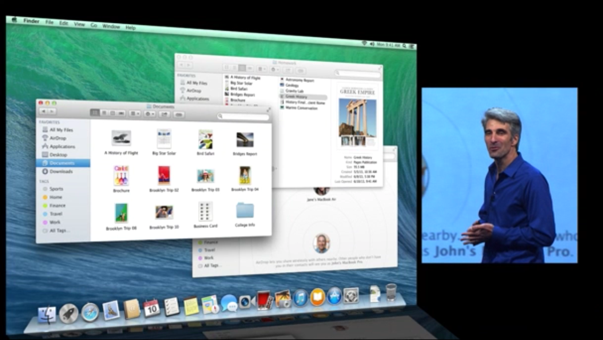Open yellow Notes icon in Dock
Image resolution: width=603 pixels, height=340 pixels.
click(x=191, y=305)
